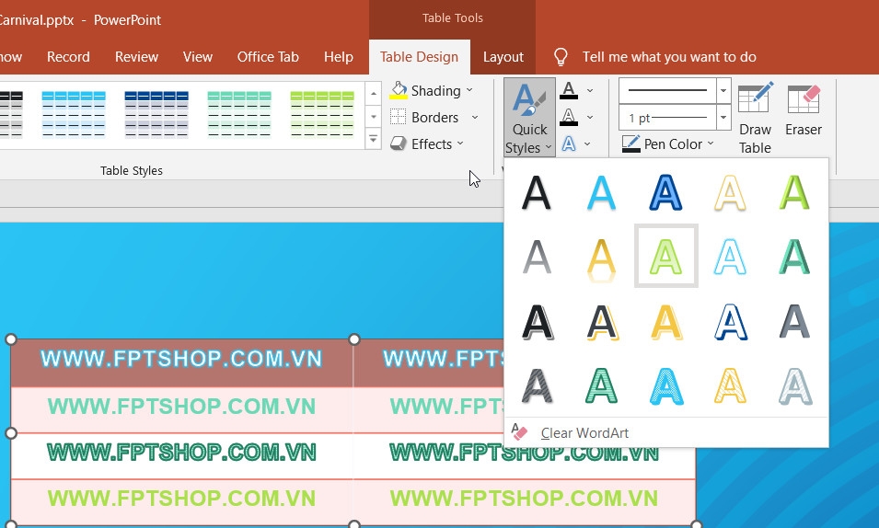Choose the plain black fill WordArt style
This screenshot has width=879, height=528.
[537, 192]
